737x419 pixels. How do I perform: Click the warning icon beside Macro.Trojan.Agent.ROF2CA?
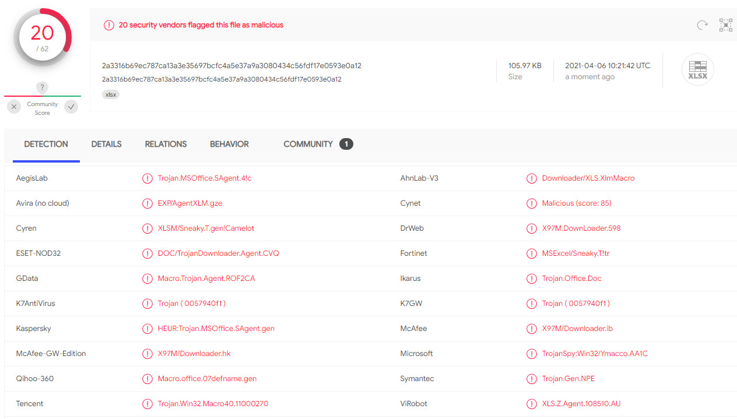147,279
